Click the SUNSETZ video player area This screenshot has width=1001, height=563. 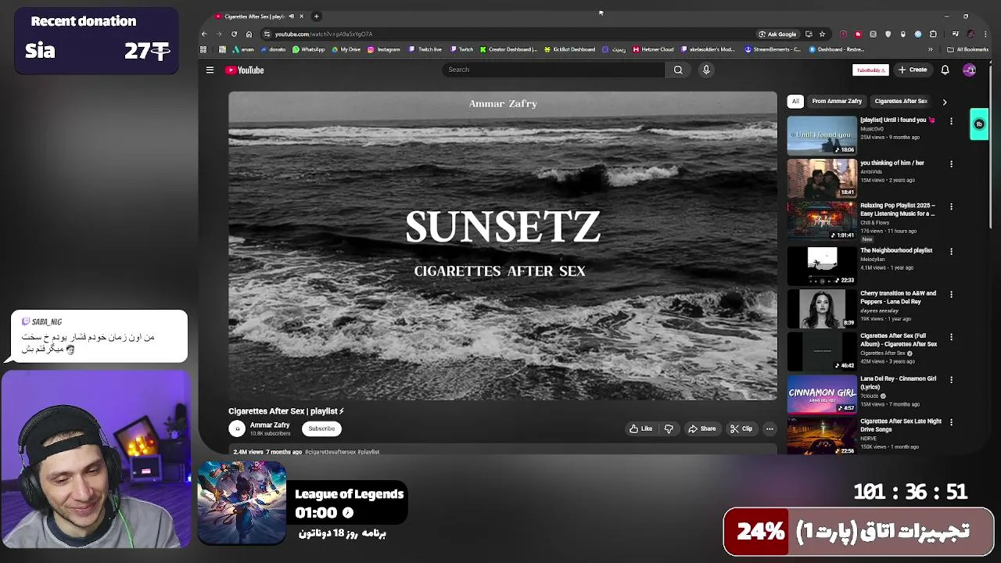pos(503,246)
